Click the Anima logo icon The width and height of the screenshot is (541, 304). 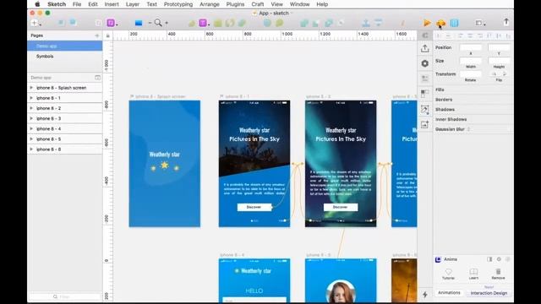click(438, 259)
